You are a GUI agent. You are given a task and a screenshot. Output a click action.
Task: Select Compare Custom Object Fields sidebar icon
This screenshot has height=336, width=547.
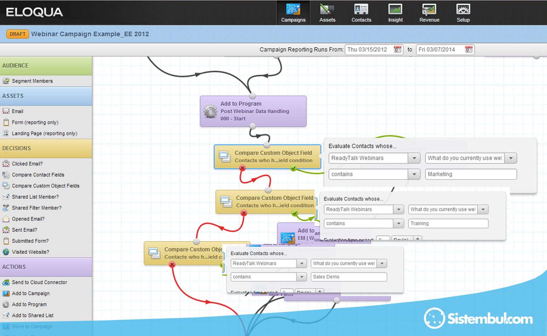click(6, 186)
